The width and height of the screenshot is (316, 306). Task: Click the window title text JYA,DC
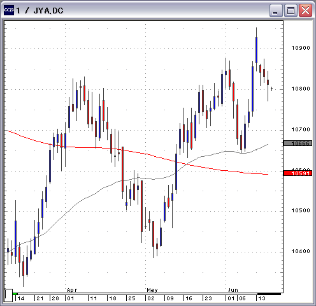point(48,11)
